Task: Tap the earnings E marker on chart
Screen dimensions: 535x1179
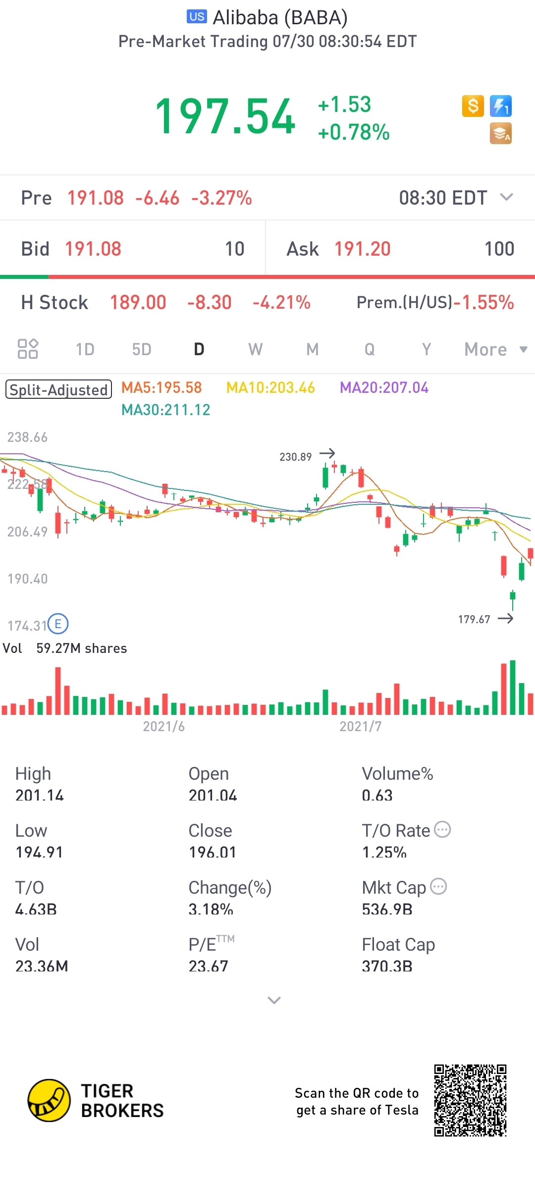Action: point(58,624)
